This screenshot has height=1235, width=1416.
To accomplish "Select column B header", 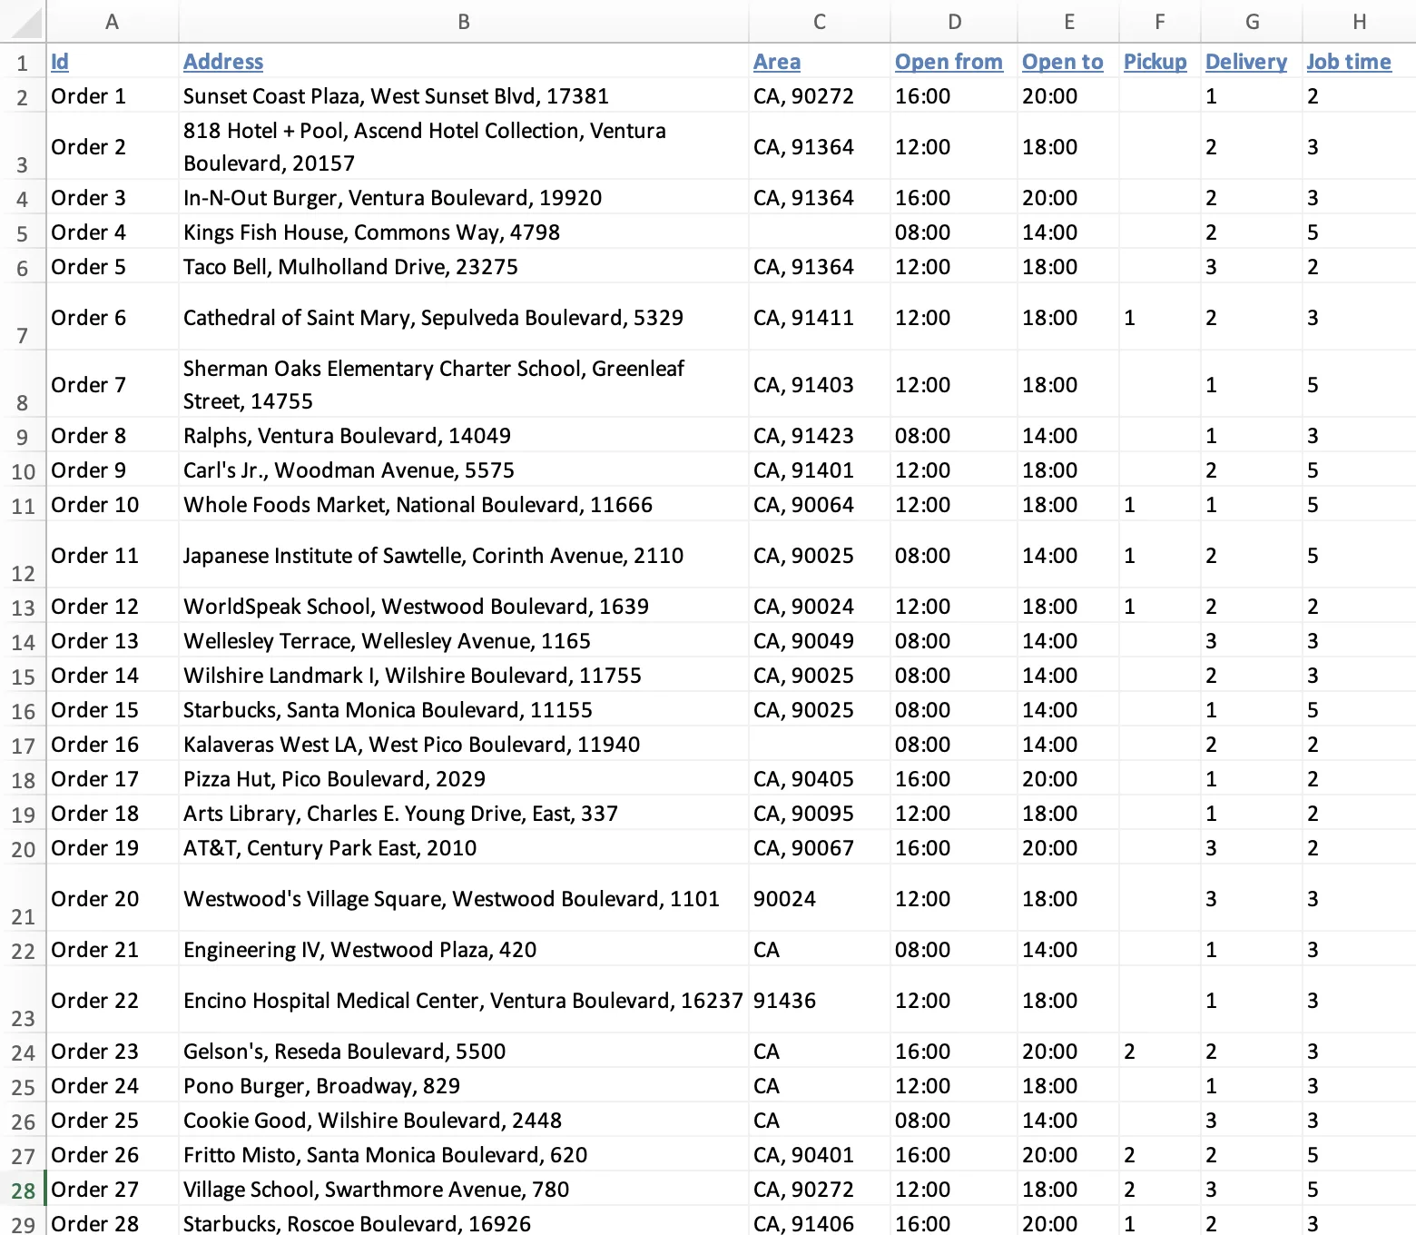I will (463, 21).
